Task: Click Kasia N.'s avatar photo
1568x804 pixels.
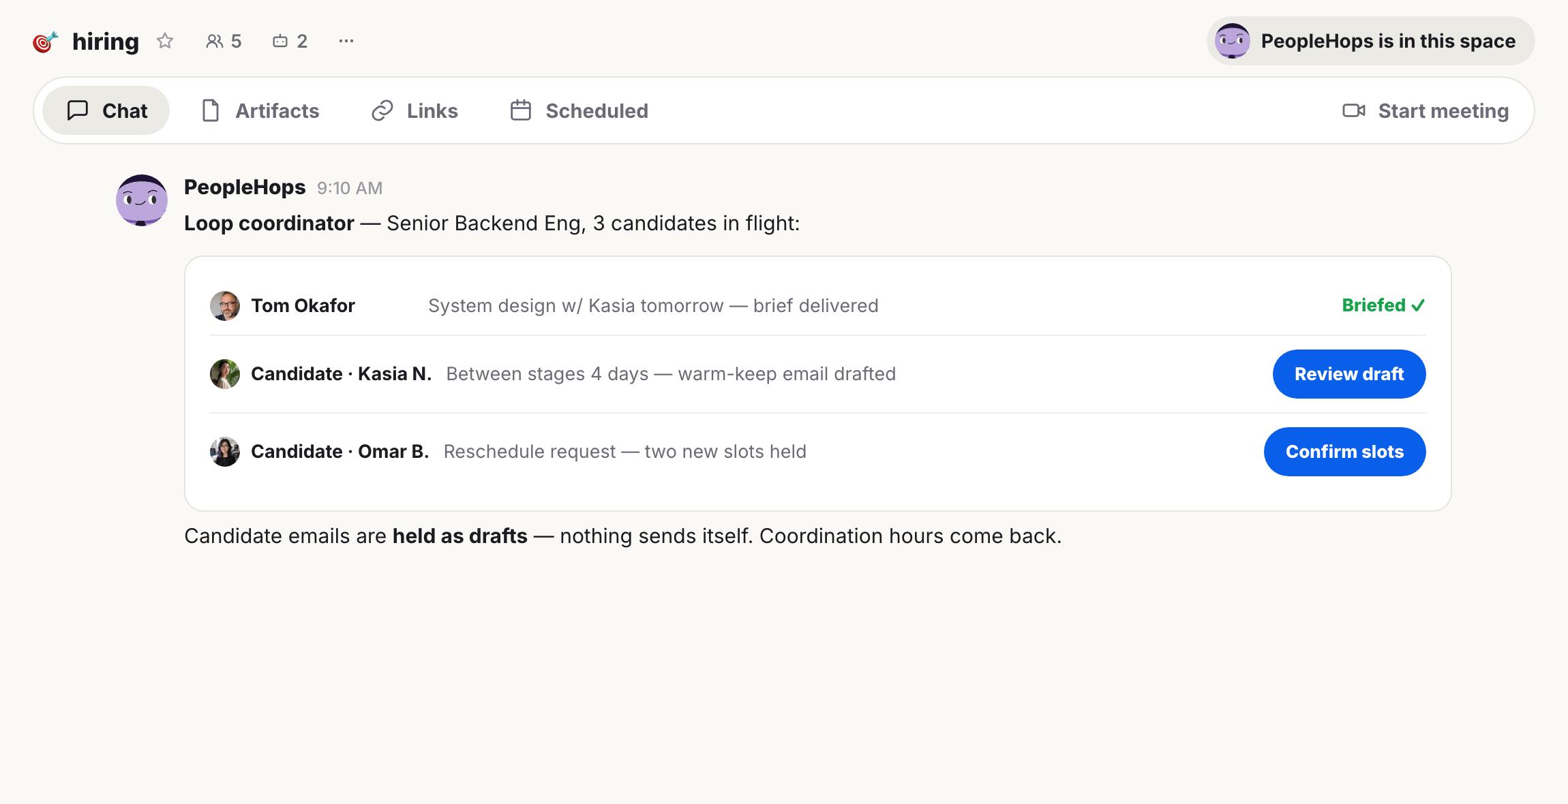Action: click(224, 374)
